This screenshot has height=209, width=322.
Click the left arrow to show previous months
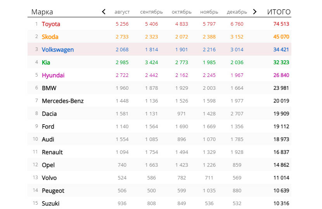[104, 12]
